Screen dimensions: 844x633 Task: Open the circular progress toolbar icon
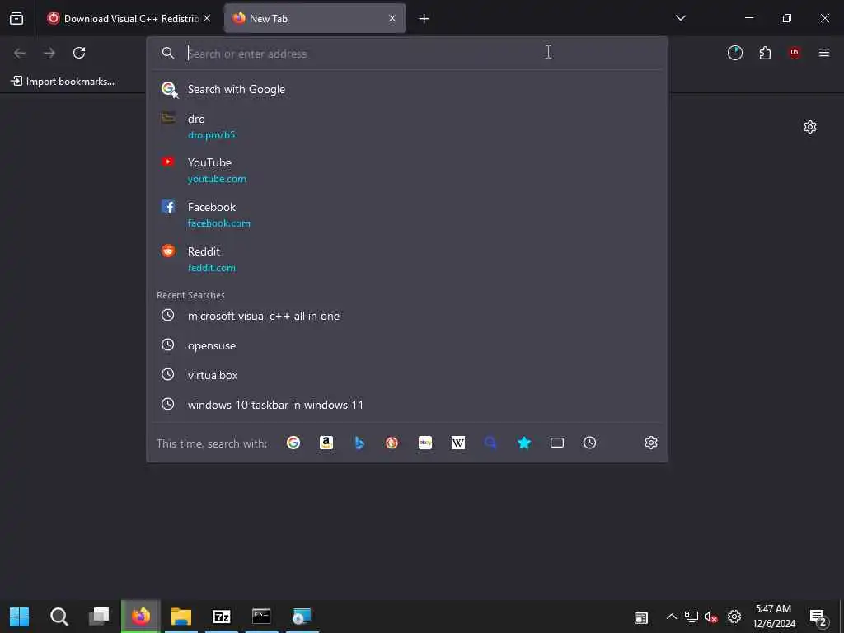(x=735, y=53)
